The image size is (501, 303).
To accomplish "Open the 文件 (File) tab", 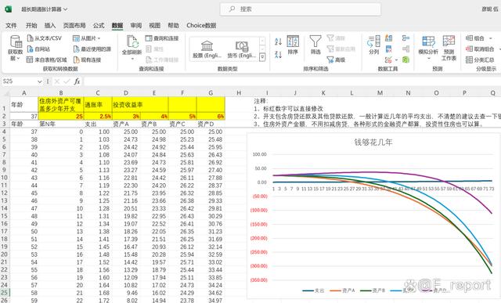I will pos(11,26).
